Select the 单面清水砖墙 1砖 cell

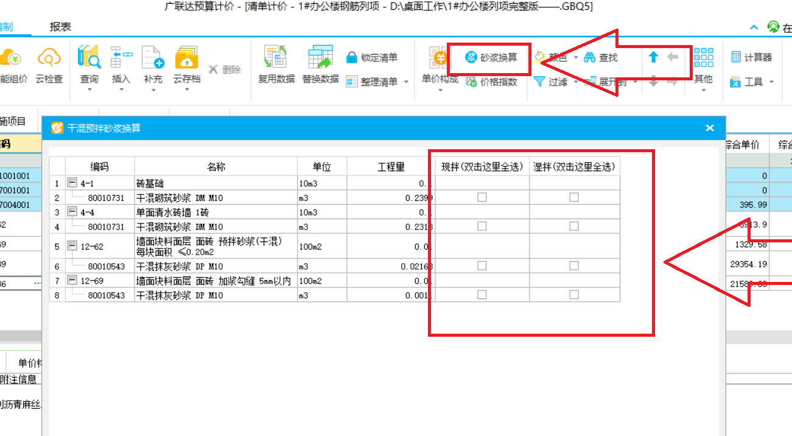[216, 211]
